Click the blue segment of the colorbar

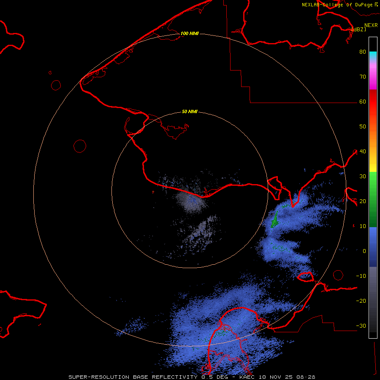[373, 247]
